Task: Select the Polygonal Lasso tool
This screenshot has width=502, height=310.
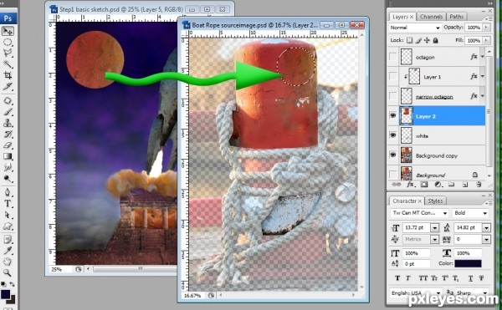Action: [8, 53]
